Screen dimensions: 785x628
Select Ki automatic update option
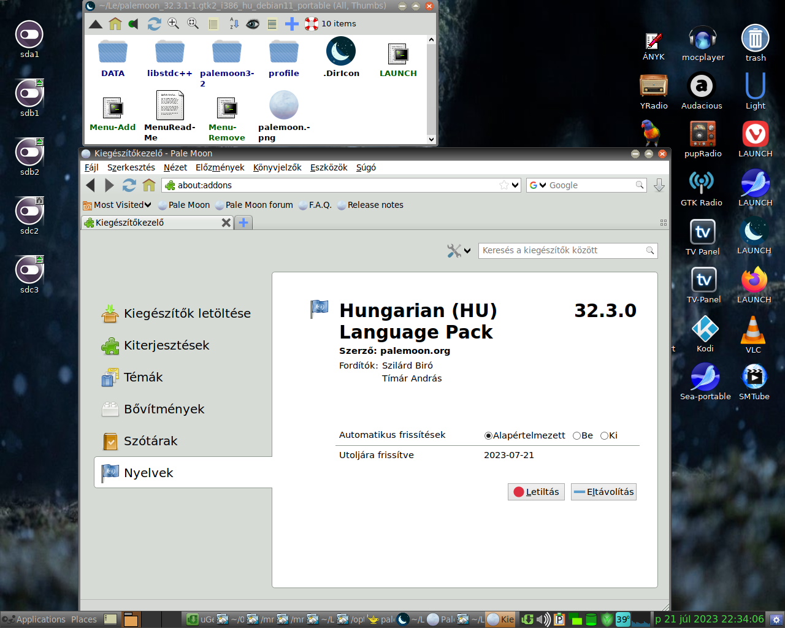pos(609,435)
